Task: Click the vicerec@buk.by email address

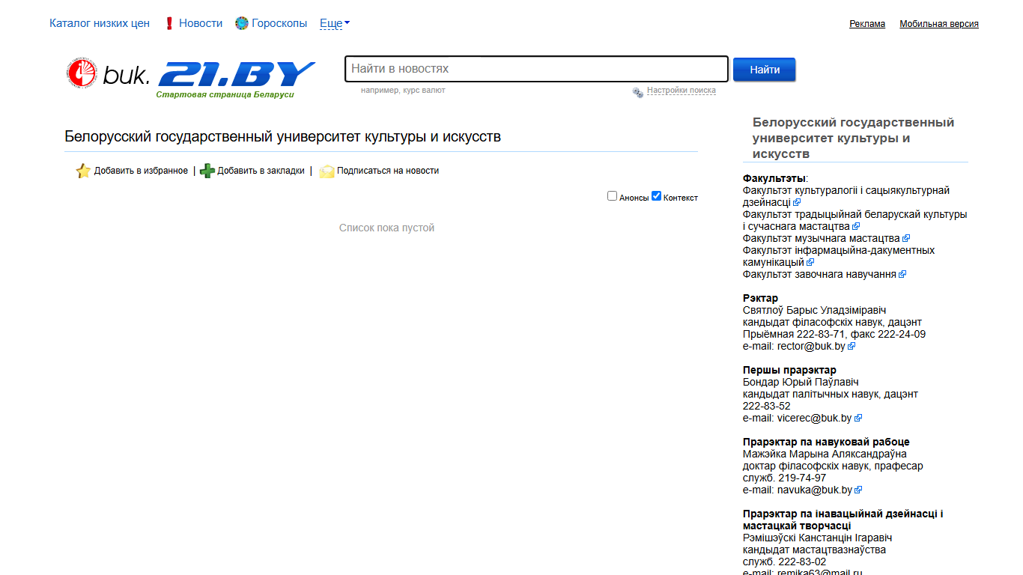Action: click(815, 418)
